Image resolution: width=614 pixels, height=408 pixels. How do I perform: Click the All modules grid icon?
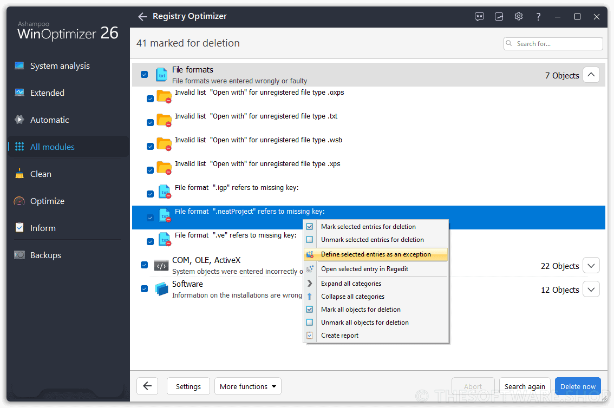coord(19,147)
